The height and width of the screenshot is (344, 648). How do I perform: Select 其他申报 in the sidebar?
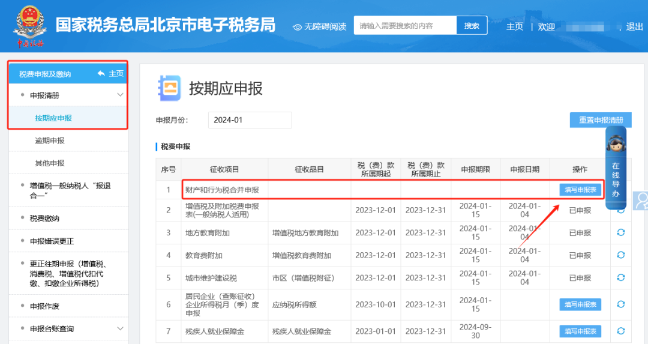[x=50, y=163]
